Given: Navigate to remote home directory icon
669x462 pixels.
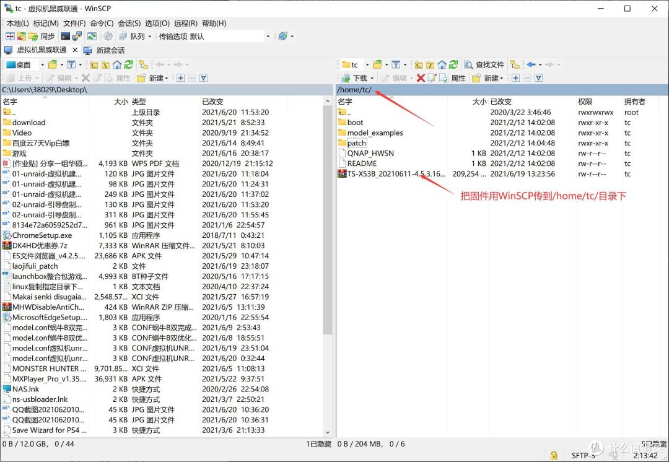Looking at the screenshot, I should tap(441, 64).
